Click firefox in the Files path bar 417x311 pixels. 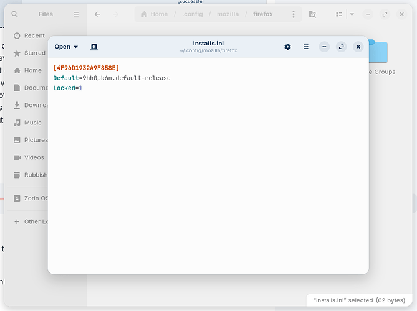(263, 14)
